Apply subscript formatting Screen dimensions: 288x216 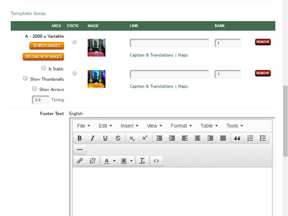click(132, 138)
